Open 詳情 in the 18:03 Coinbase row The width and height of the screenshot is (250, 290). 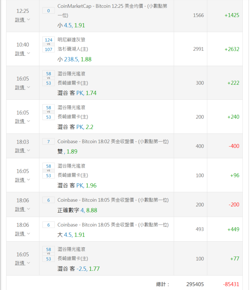(x=20, y=151)
